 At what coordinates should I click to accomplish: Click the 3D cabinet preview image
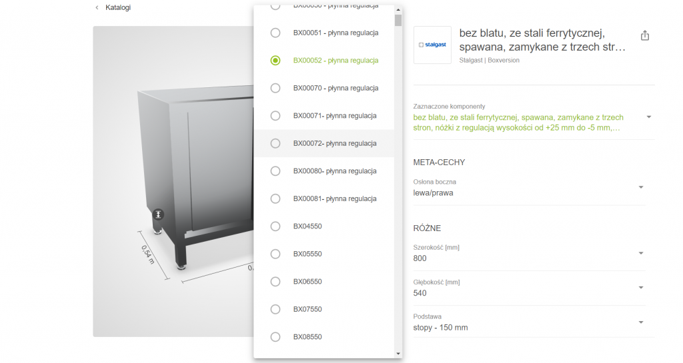point(173,181)
